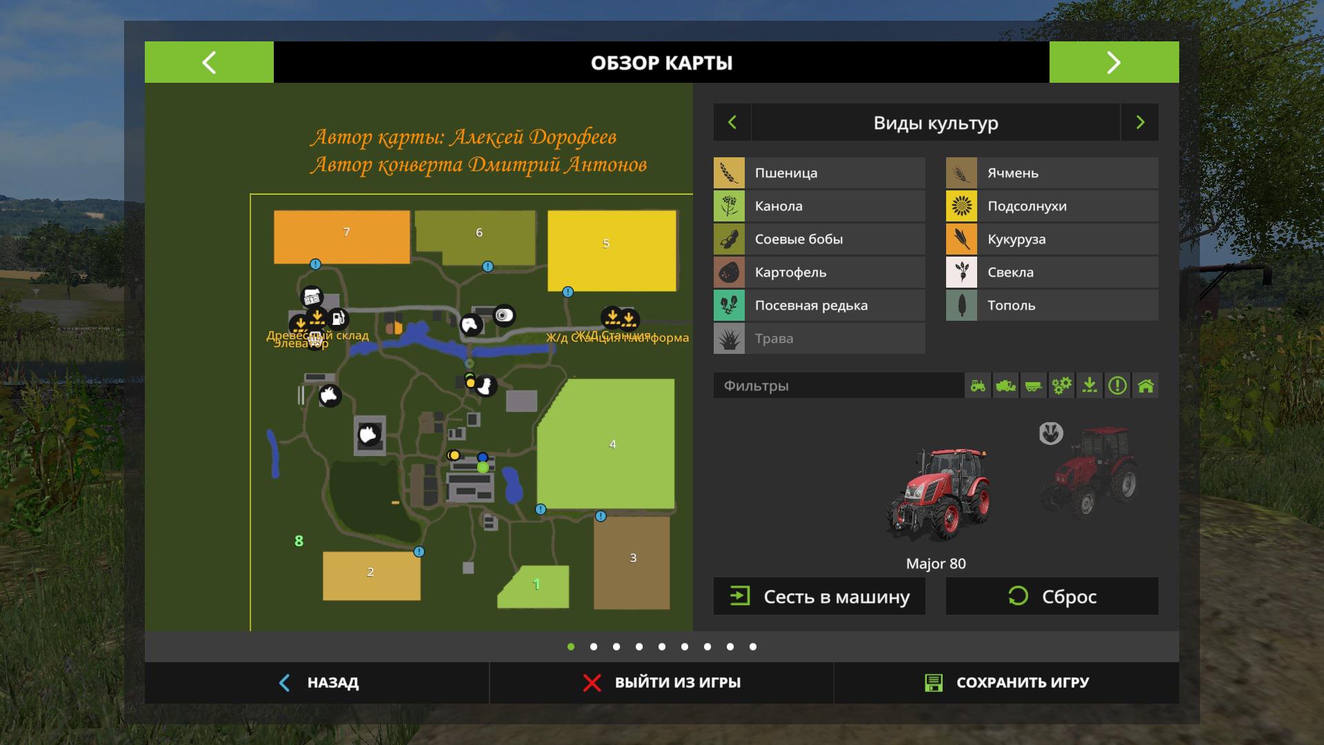Click the unloading points filter icon
This screenshot has height=745, width=1324.
1090,386
